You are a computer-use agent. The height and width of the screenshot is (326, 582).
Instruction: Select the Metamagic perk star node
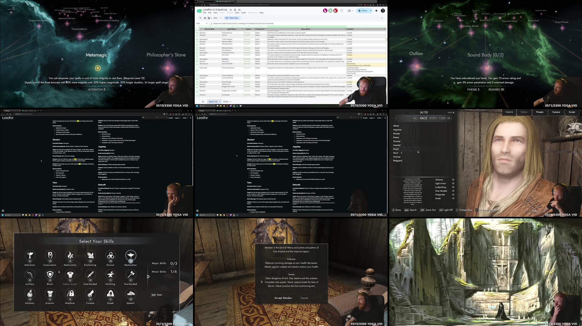click(98, 68)
